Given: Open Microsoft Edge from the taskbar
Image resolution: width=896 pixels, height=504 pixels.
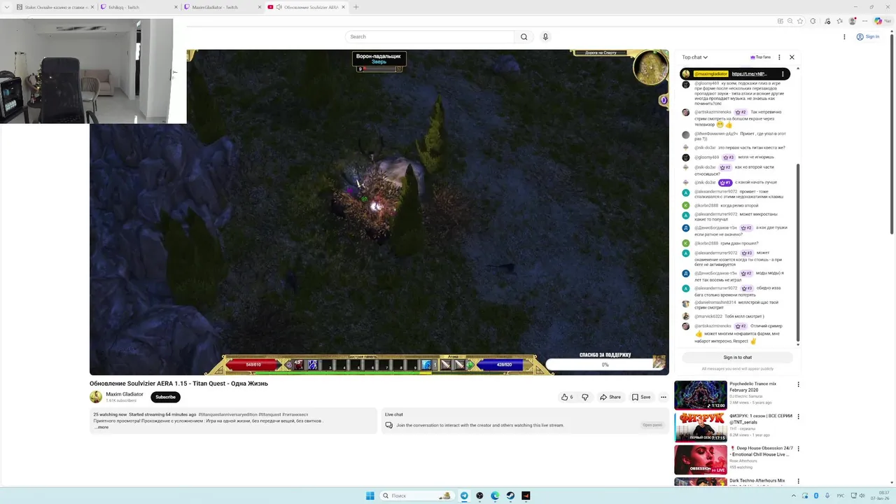Looking at the screenshot, I should [495, 496].
